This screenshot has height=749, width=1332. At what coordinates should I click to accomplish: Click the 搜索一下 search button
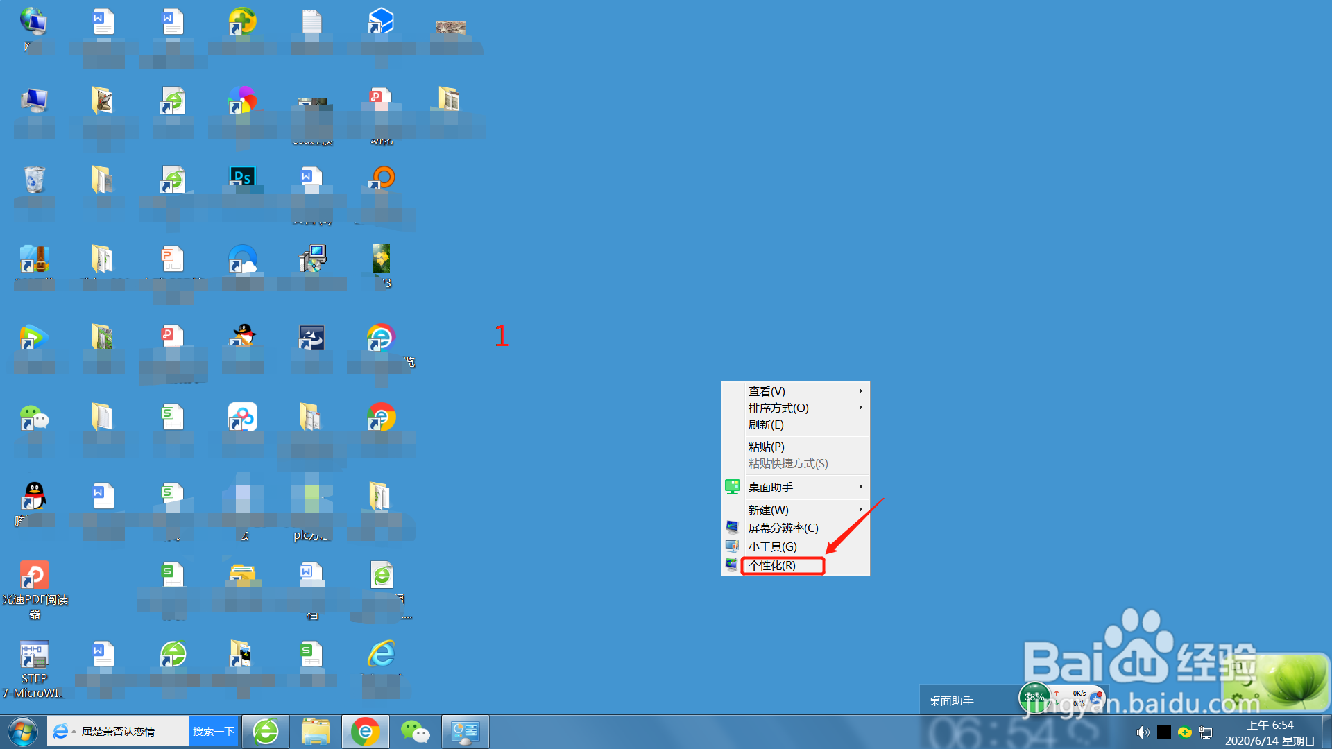point(213,732)
